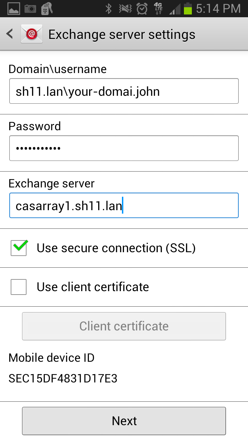Tap the key tag notification icon
The image size is (248, 441).
(46, 8)
